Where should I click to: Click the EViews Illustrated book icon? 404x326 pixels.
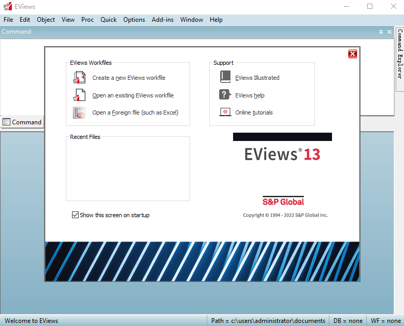(x=225, y=77)
